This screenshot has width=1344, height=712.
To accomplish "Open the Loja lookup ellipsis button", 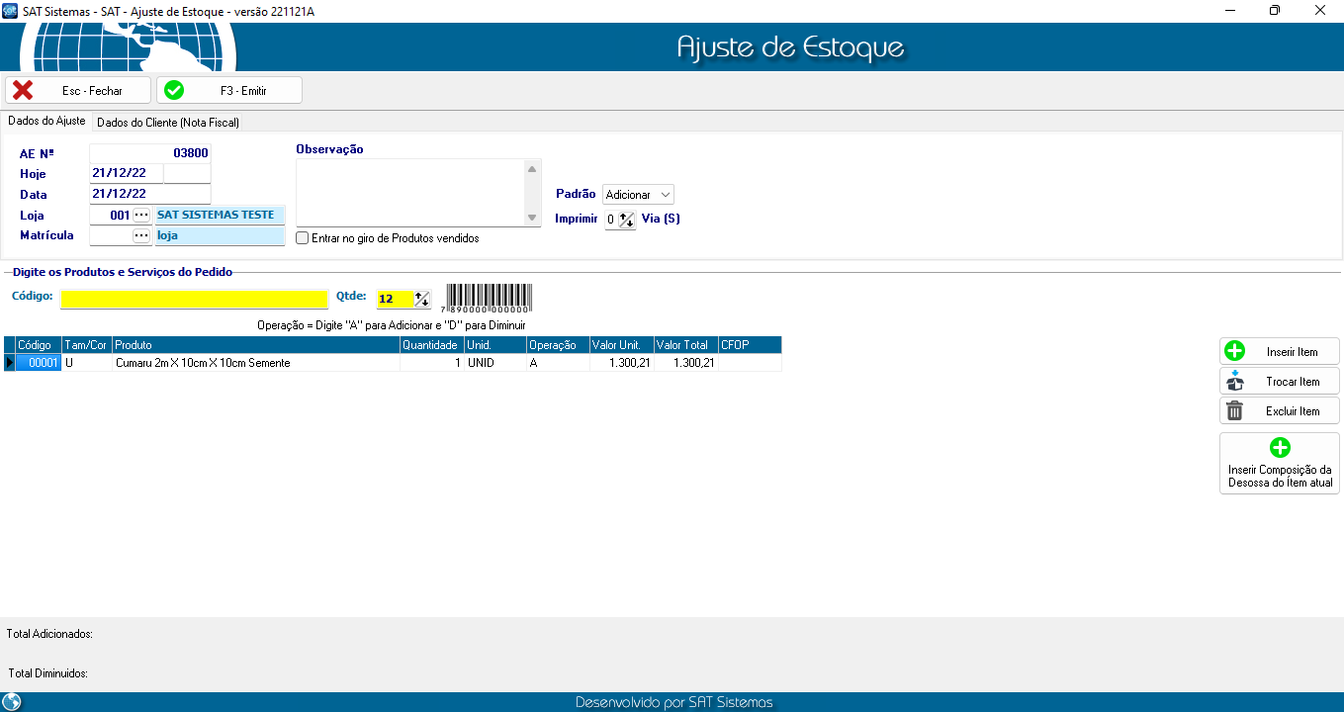I will (x=141, y=215).
